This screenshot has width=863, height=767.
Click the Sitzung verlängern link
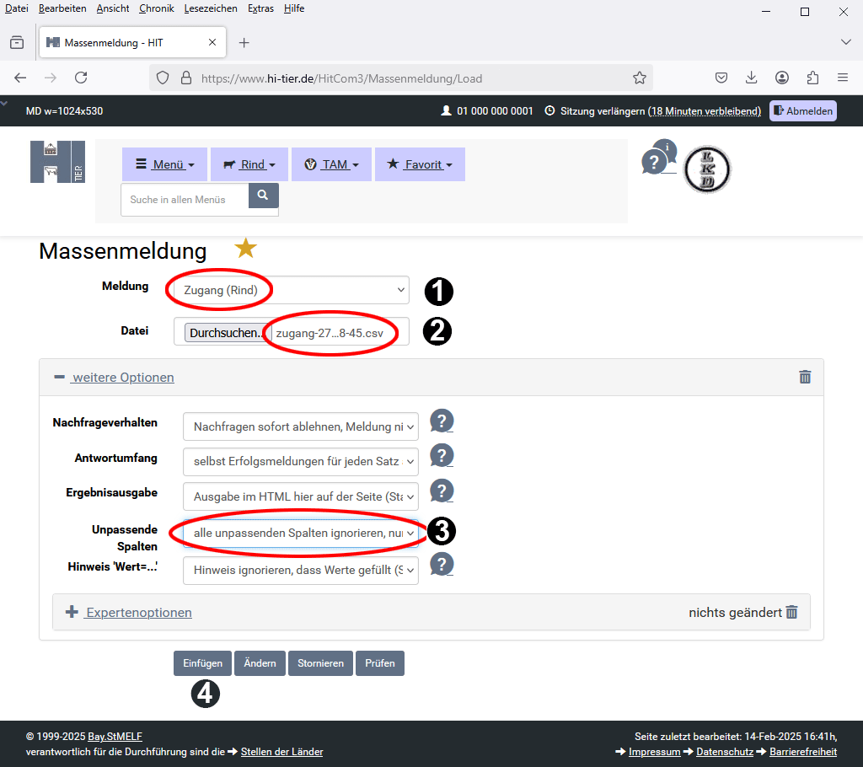click(x=603, y=111)
